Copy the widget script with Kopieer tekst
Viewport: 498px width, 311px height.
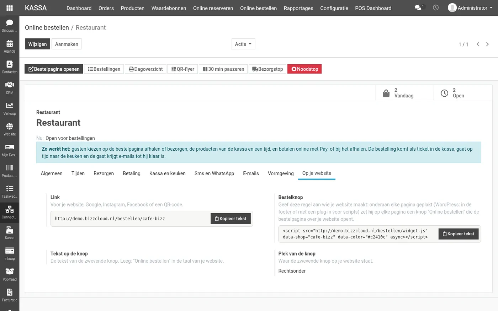click(459, 234)
